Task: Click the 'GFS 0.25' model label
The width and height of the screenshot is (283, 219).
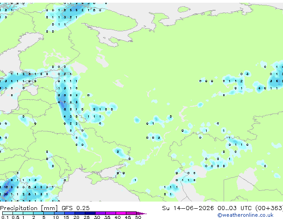Action: pyautogui.click(x=75, y=208)
